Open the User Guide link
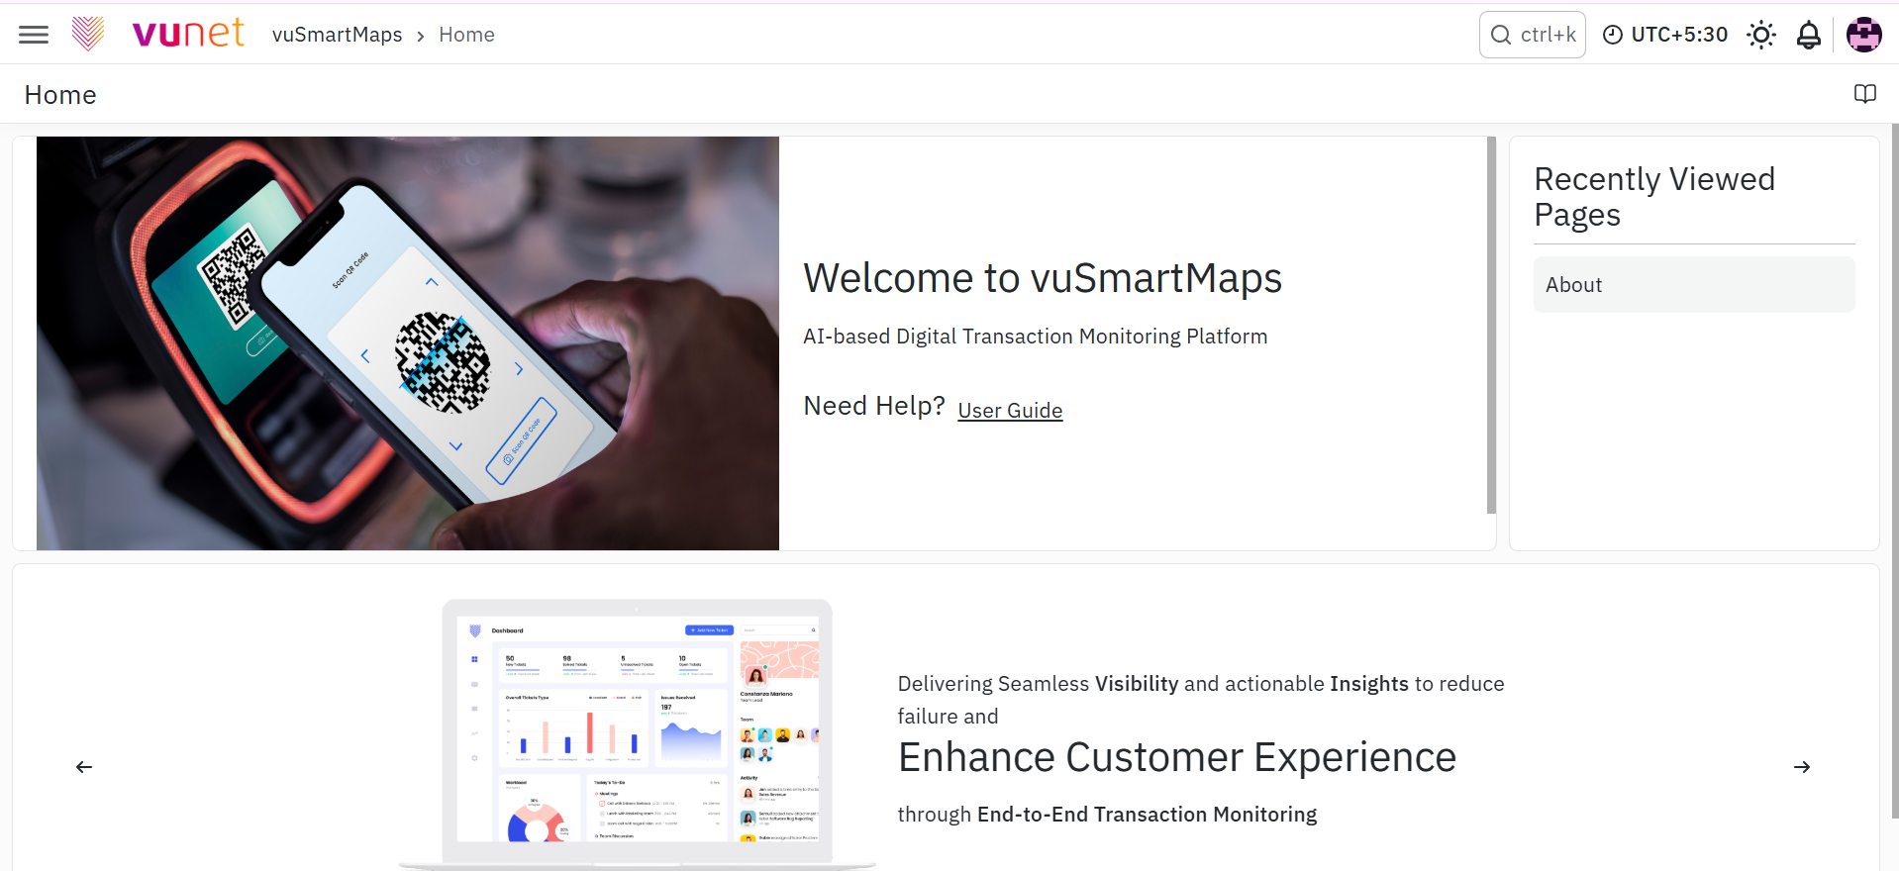The width and height of the screenshot is (1899, 871). point(1010,410)
